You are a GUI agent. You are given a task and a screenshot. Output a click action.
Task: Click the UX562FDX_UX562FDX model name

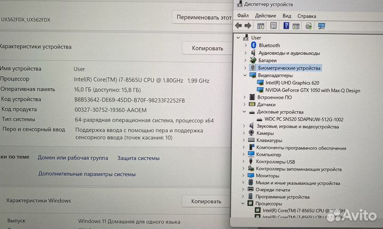click(x=26, y=20)
